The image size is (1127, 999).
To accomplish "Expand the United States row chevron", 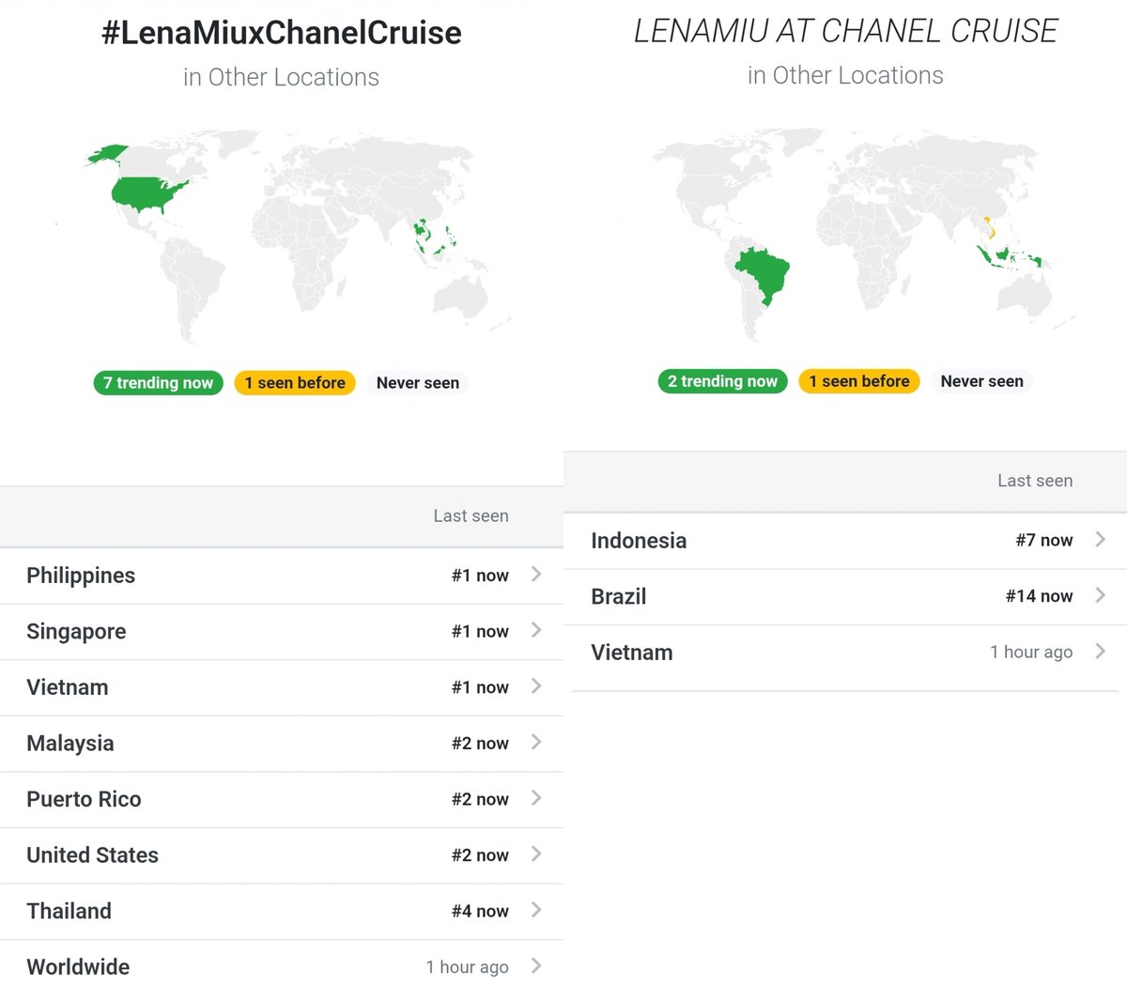I will click(536, 853).
